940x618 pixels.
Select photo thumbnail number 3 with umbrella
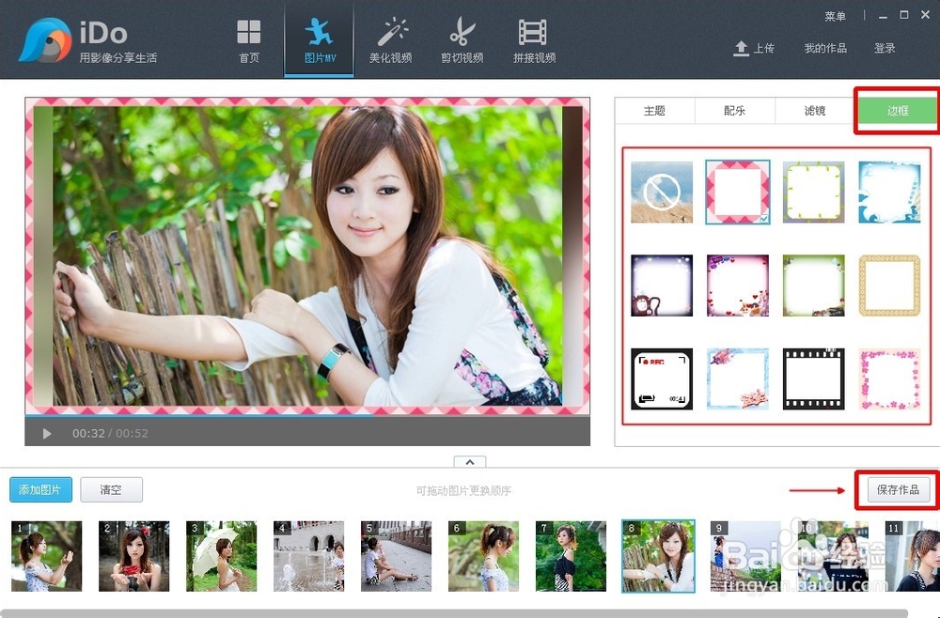[221, 556]
